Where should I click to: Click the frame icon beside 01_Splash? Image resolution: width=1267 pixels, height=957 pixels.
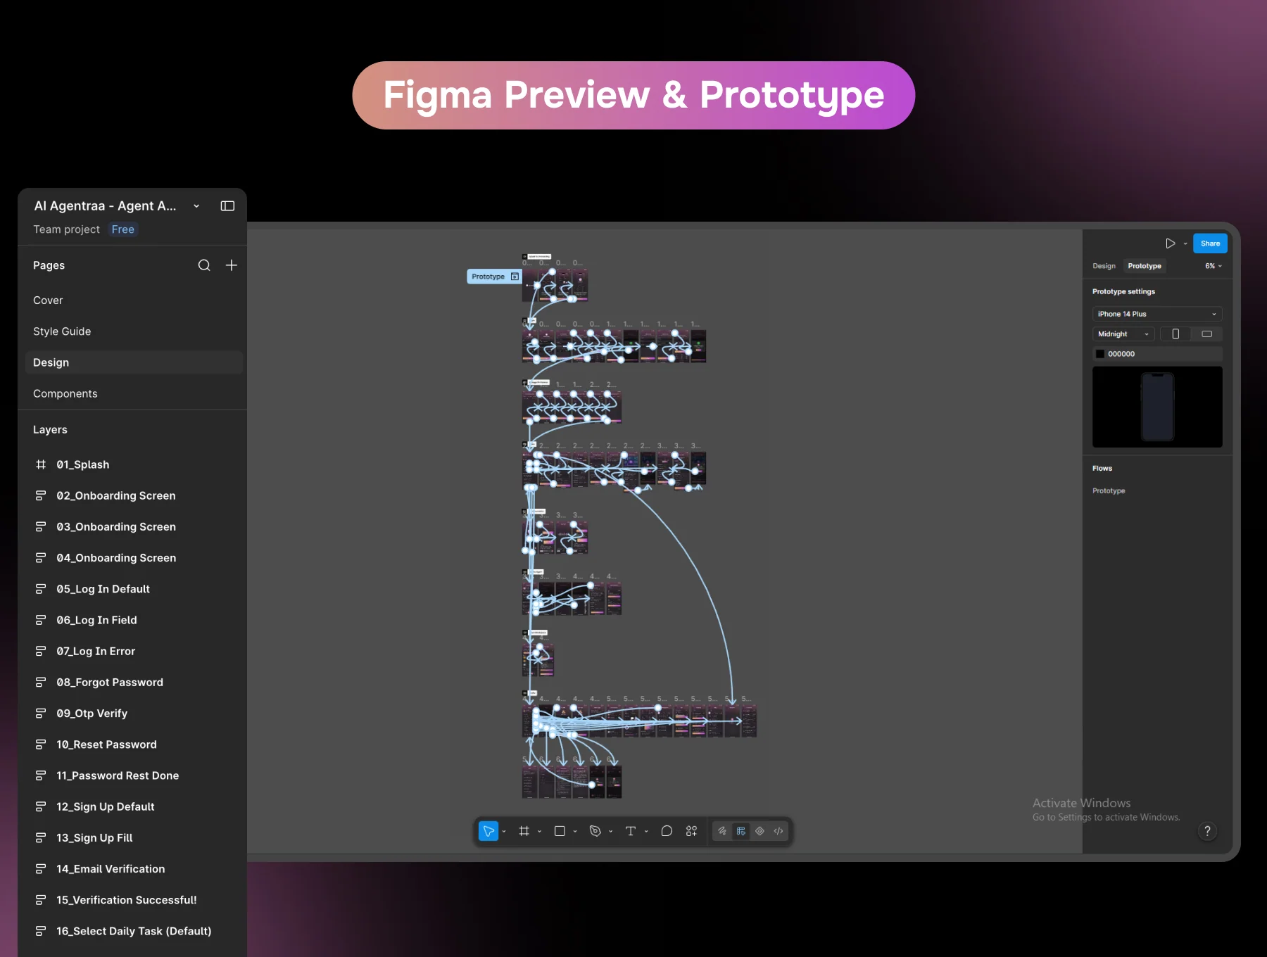click(41, 464)
